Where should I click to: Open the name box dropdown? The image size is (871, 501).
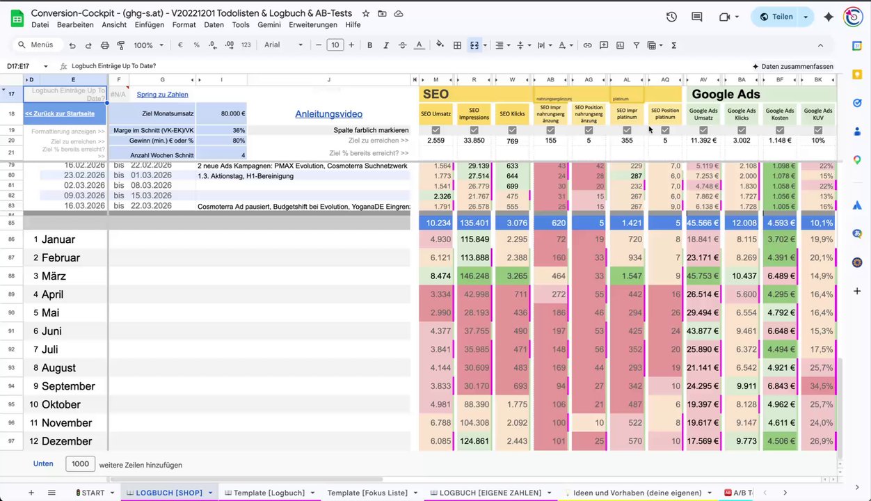(46, 67)
